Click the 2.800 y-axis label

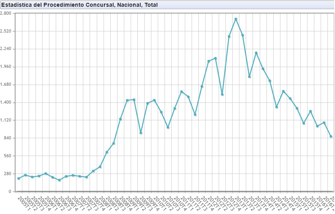(x=6, y=13)
